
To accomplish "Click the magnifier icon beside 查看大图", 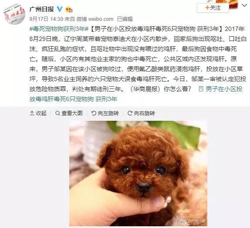I will coord(57,113).
